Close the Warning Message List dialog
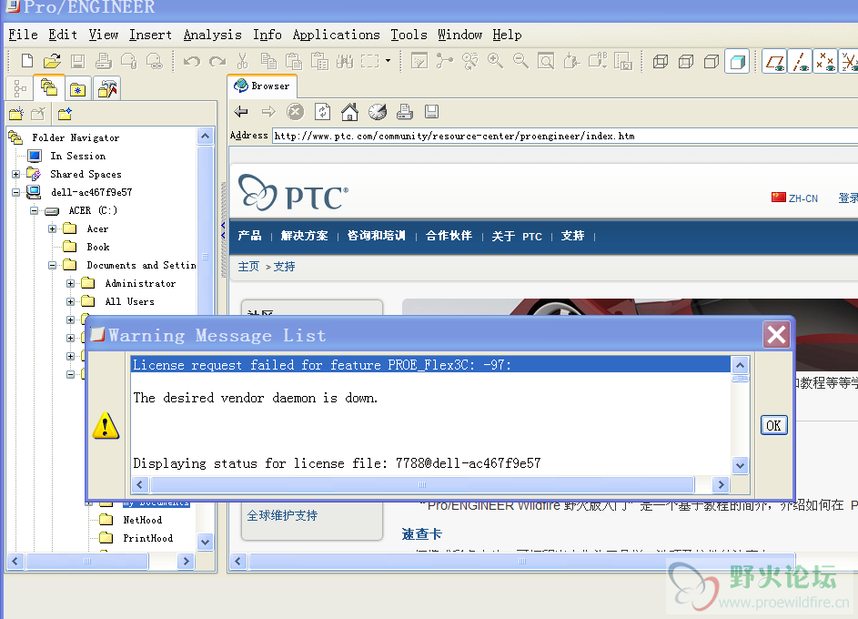The image size is (858, 619). [776, 334]
